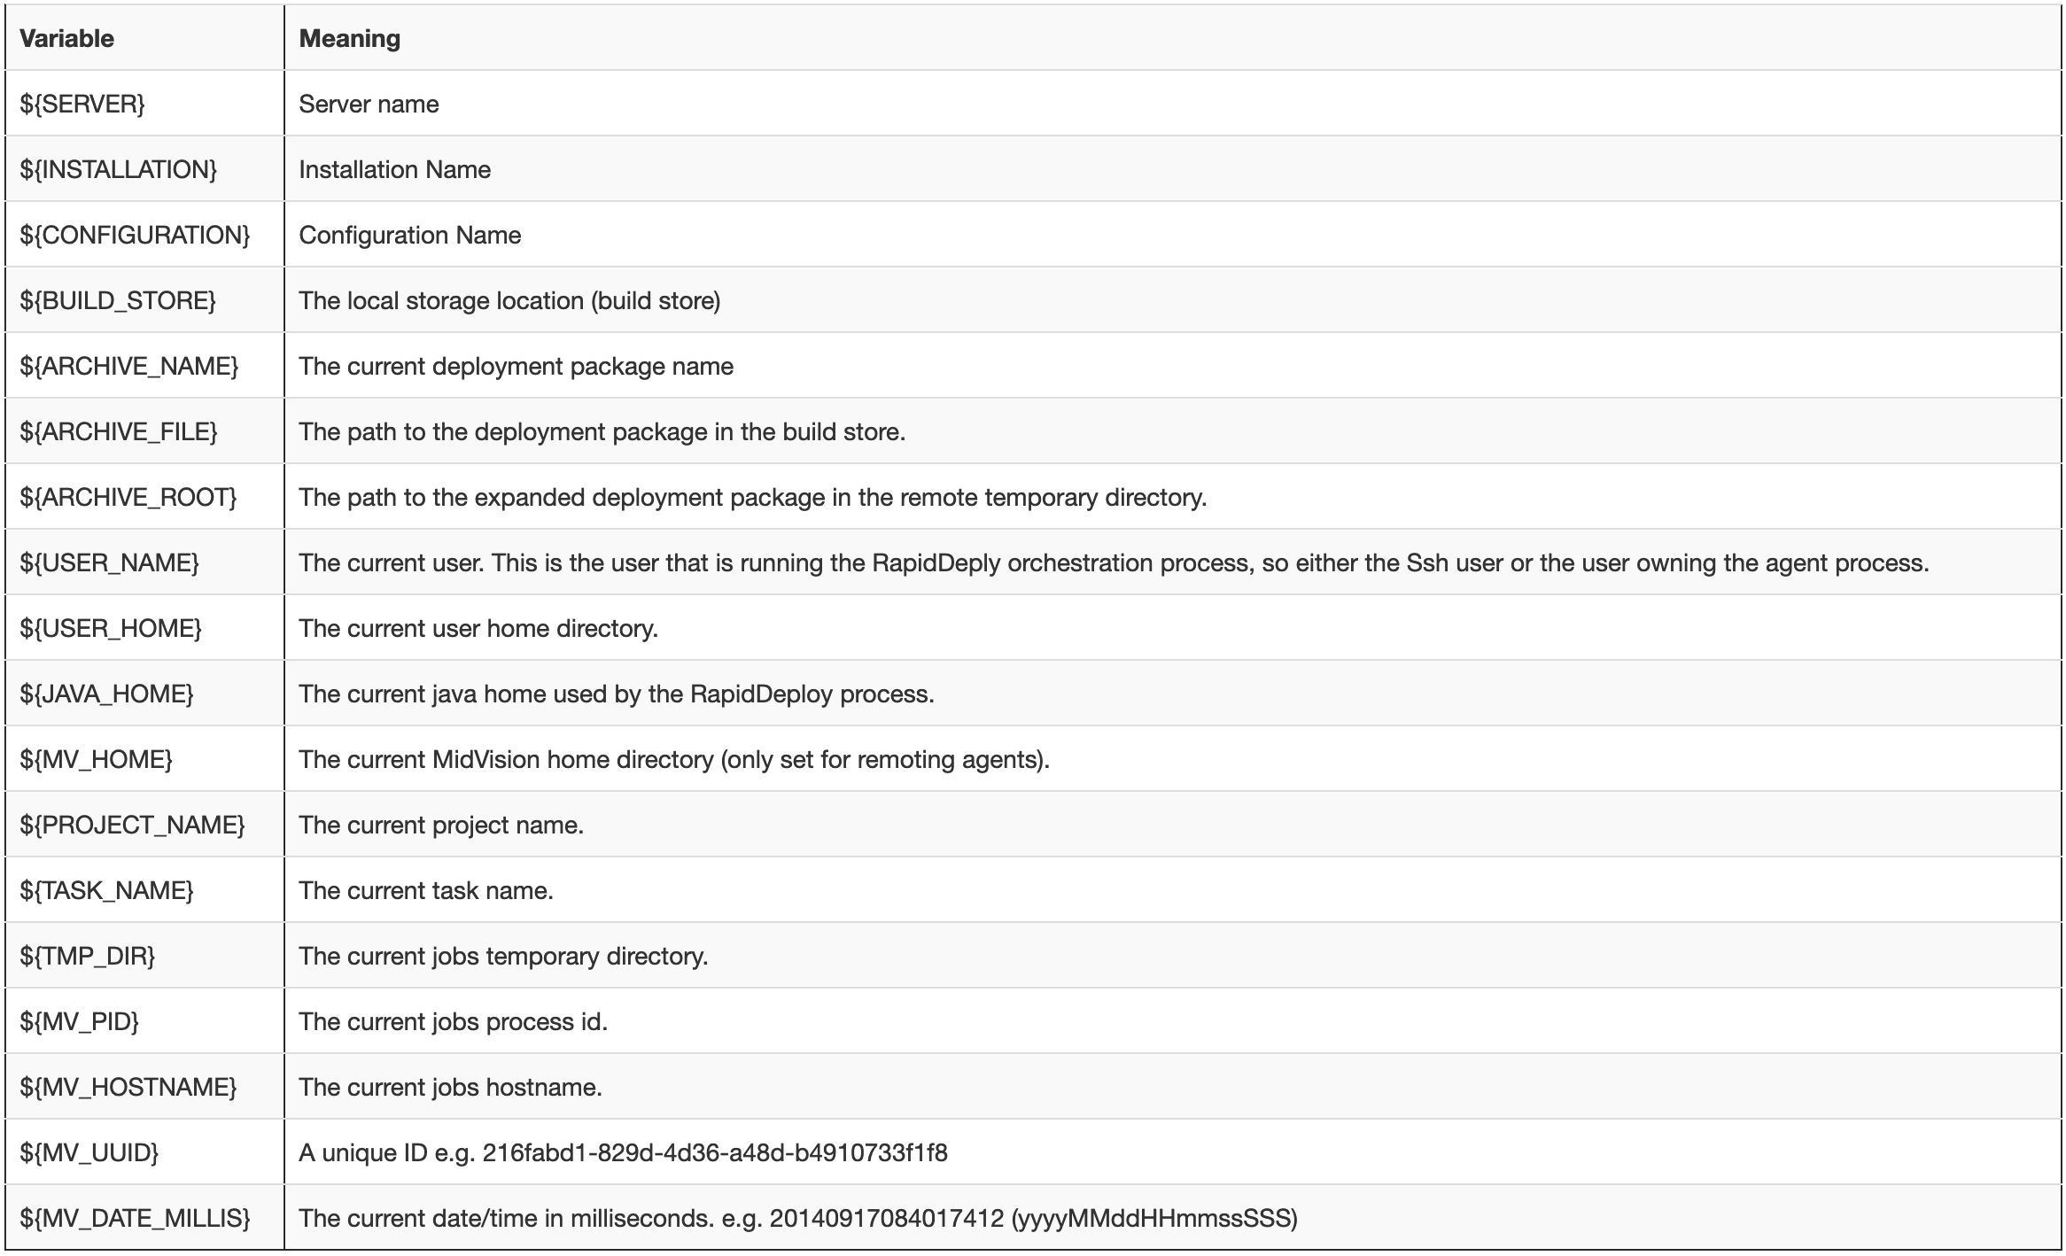Click the deployment package in build store description
This screenshot has height=1256, width=2066.
pos(602,431)
